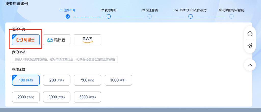Screen dimensions: 261x112
Task: Click the 我的邮箱 email input field
Action: [x=65, y=60]
